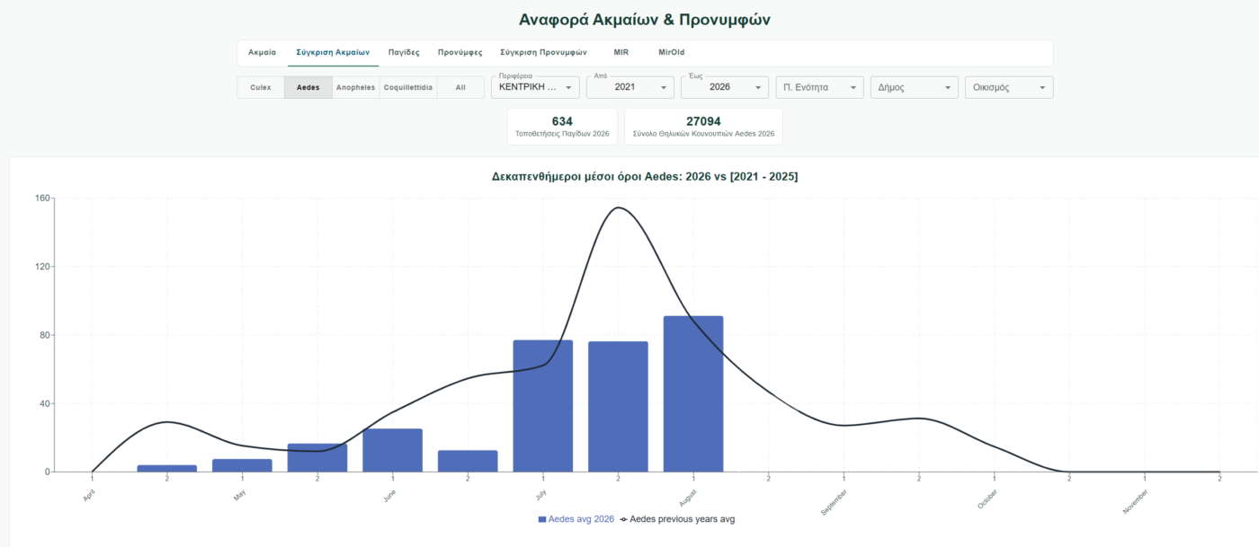1259x547 pixels.
Task: Select the Coquillettidia species toggle
Action: click(x=408, y=87)
